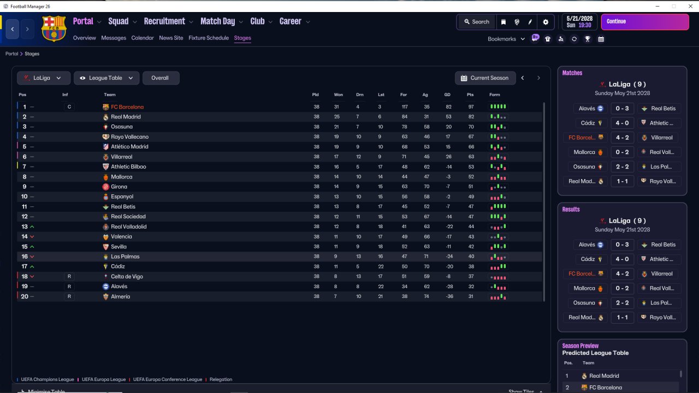Click the Girona crest in the league table
This screenshot has width=699, height=393.
click(x=106, y=187)
